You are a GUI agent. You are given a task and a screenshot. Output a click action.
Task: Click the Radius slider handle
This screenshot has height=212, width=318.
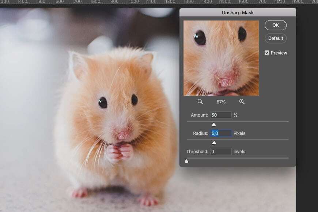tap(214, 143)
